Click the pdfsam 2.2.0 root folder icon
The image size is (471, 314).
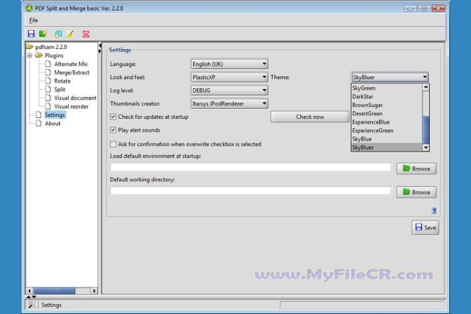pyautogui.click(x=29, y=46)
